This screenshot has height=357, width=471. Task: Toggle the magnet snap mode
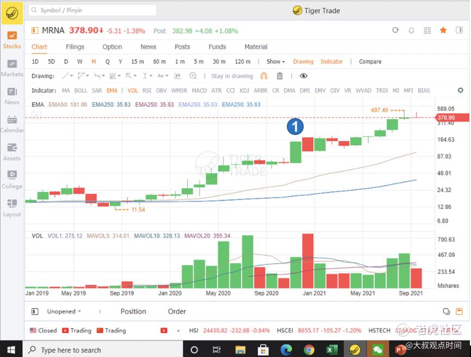click(264, 76)
